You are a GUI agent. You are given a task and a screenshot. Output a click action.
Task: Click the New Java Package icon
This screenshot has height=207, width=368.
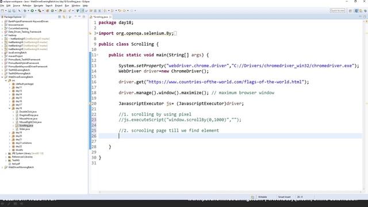[x=48, y=10]
